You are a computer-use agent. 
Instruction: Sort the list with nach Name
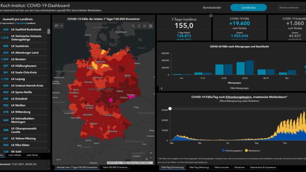pyautogui.click(x=32, y=155)
